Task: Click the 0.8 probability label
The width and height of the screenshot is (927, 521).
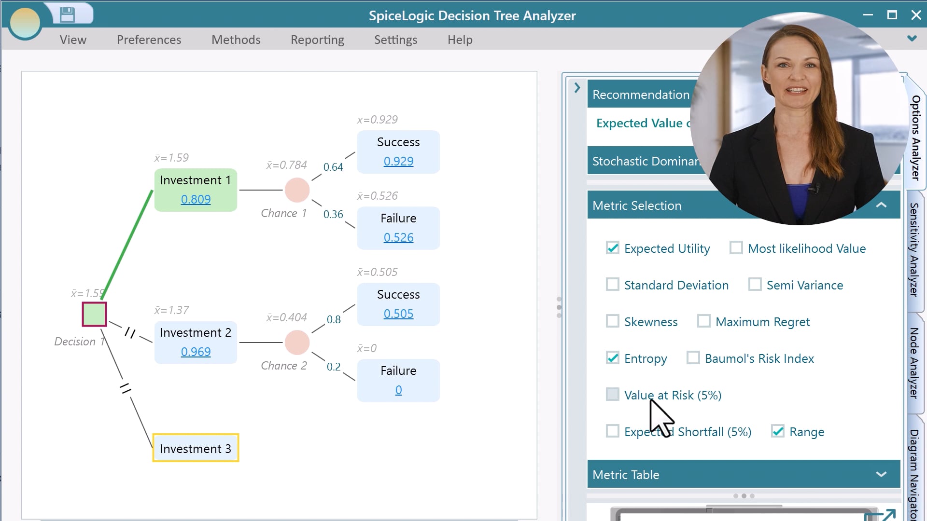Action: coord(334,319)
